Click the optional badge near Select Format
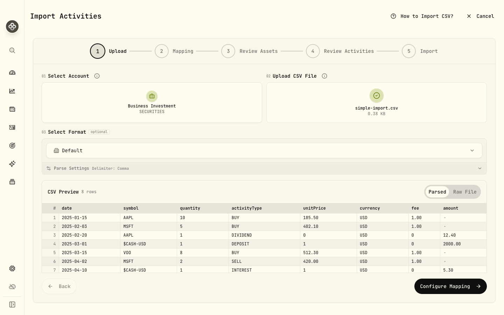 pos(99,132)
